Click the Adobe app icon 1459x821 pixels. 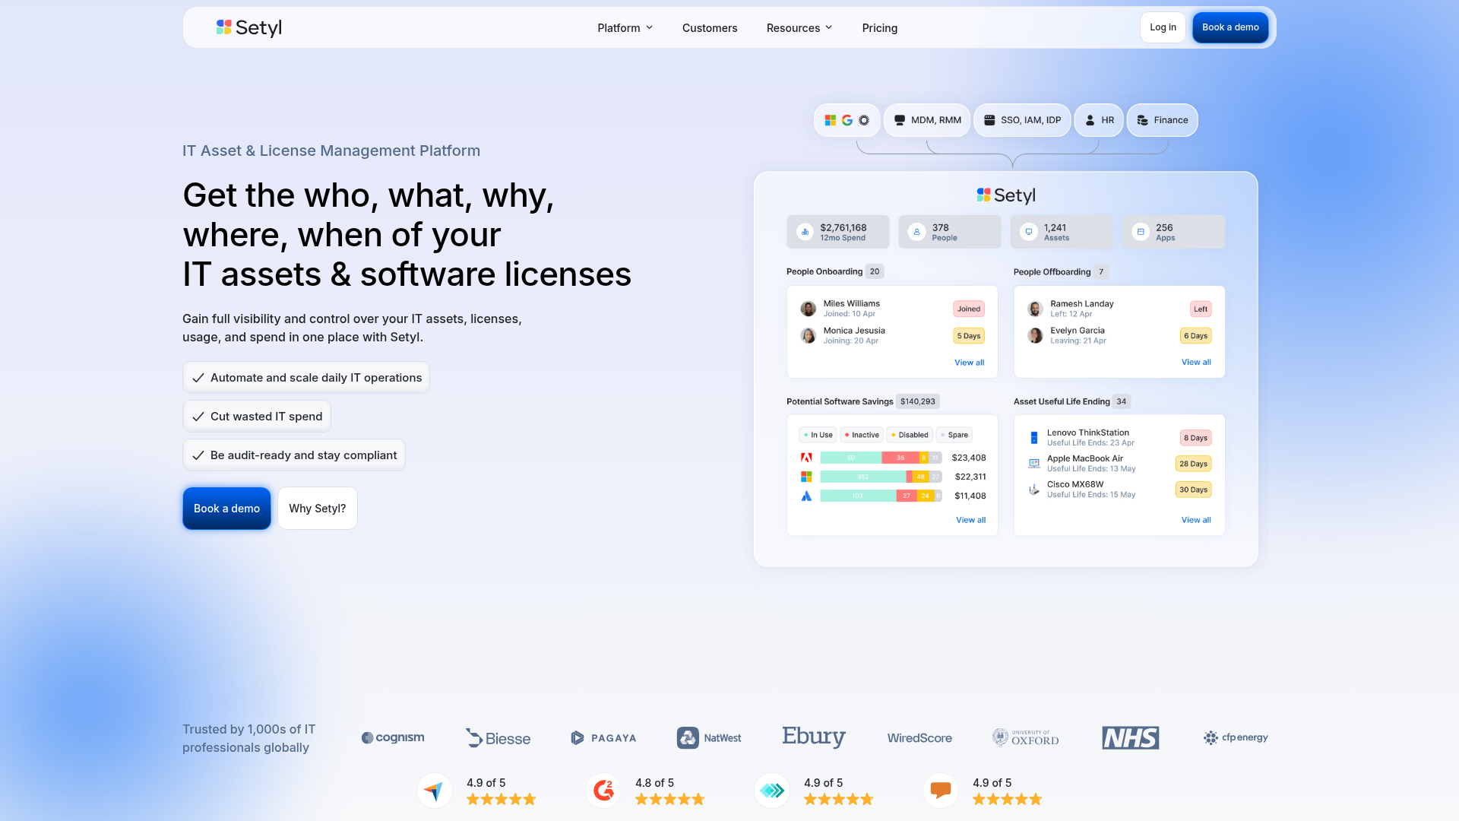(x=806, y=458)
